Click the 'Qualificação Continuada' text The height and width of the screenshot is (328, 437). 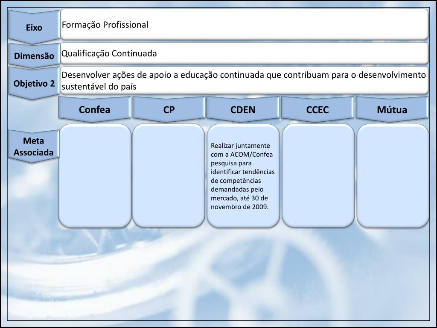[109, 53]
